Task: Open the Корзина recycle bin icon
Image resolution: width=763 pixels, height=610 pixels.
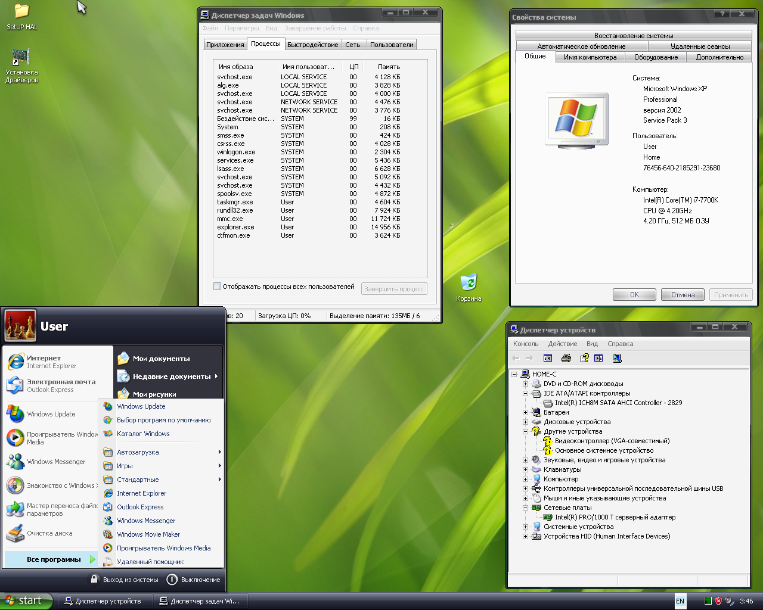Action: tap(469, 288)
